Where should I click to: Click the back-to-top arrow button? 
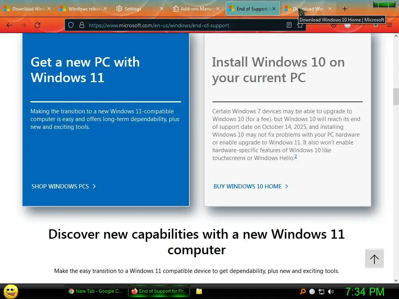374,259
